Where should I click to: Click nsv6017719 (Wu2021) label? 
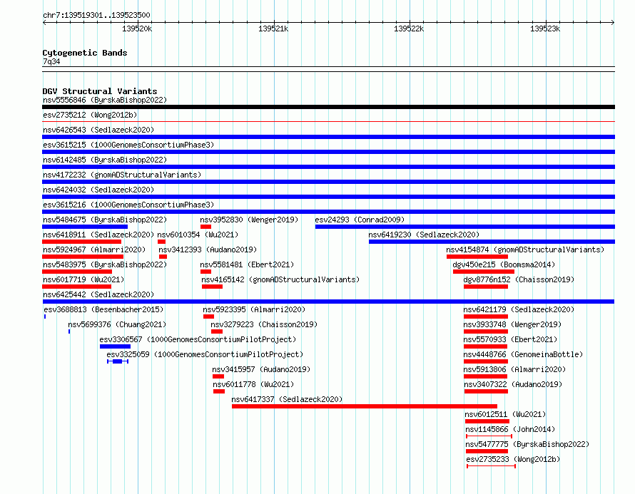(83, 279)
